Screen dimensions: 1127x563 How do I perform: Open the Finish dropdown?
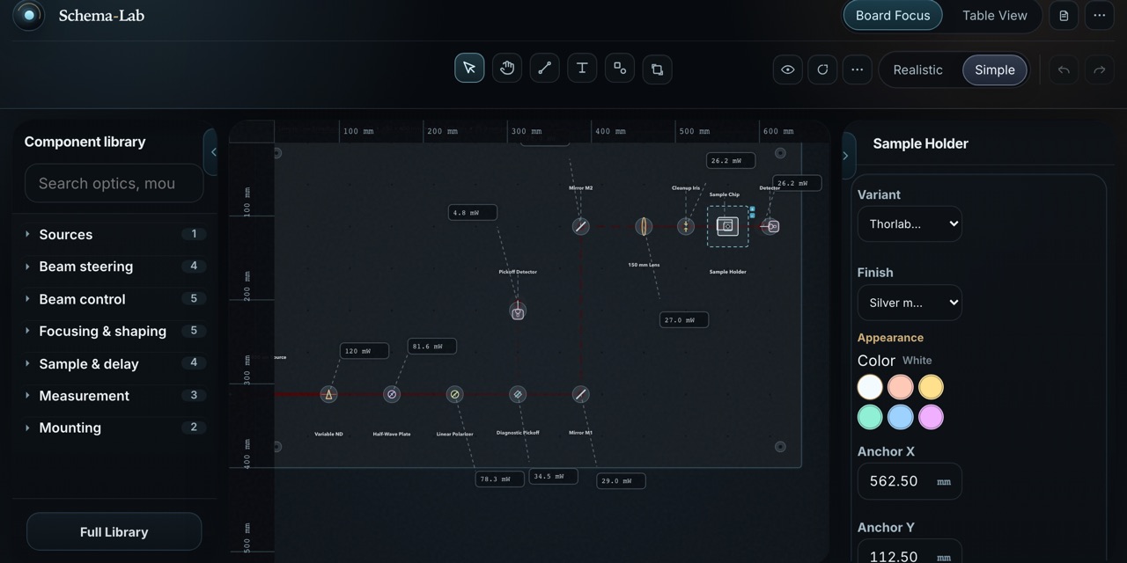[910, 302]
